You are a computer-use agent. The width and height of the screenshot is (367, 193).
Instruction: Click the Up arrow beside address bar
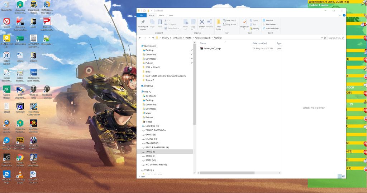coord(153,38)
